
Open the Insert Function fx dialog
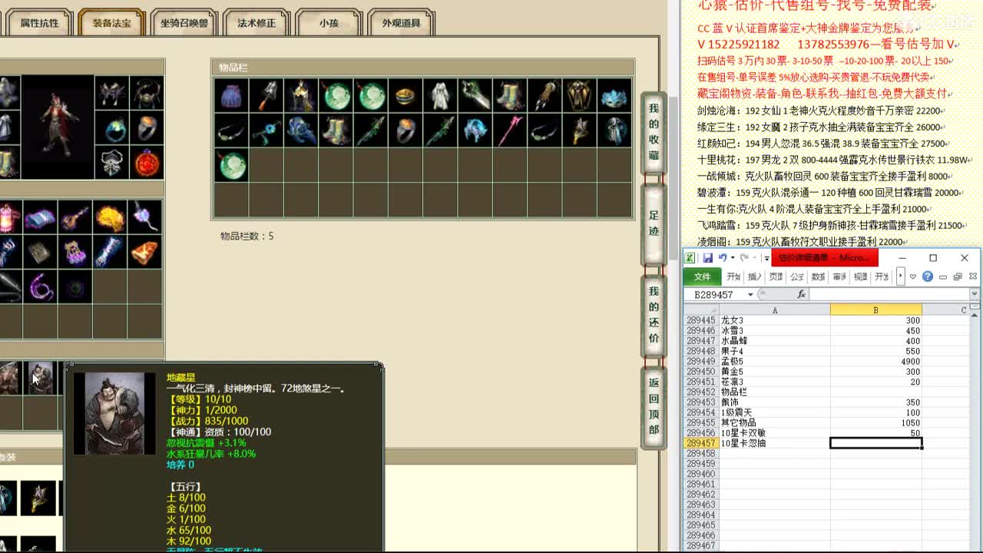tap(801, 293)
